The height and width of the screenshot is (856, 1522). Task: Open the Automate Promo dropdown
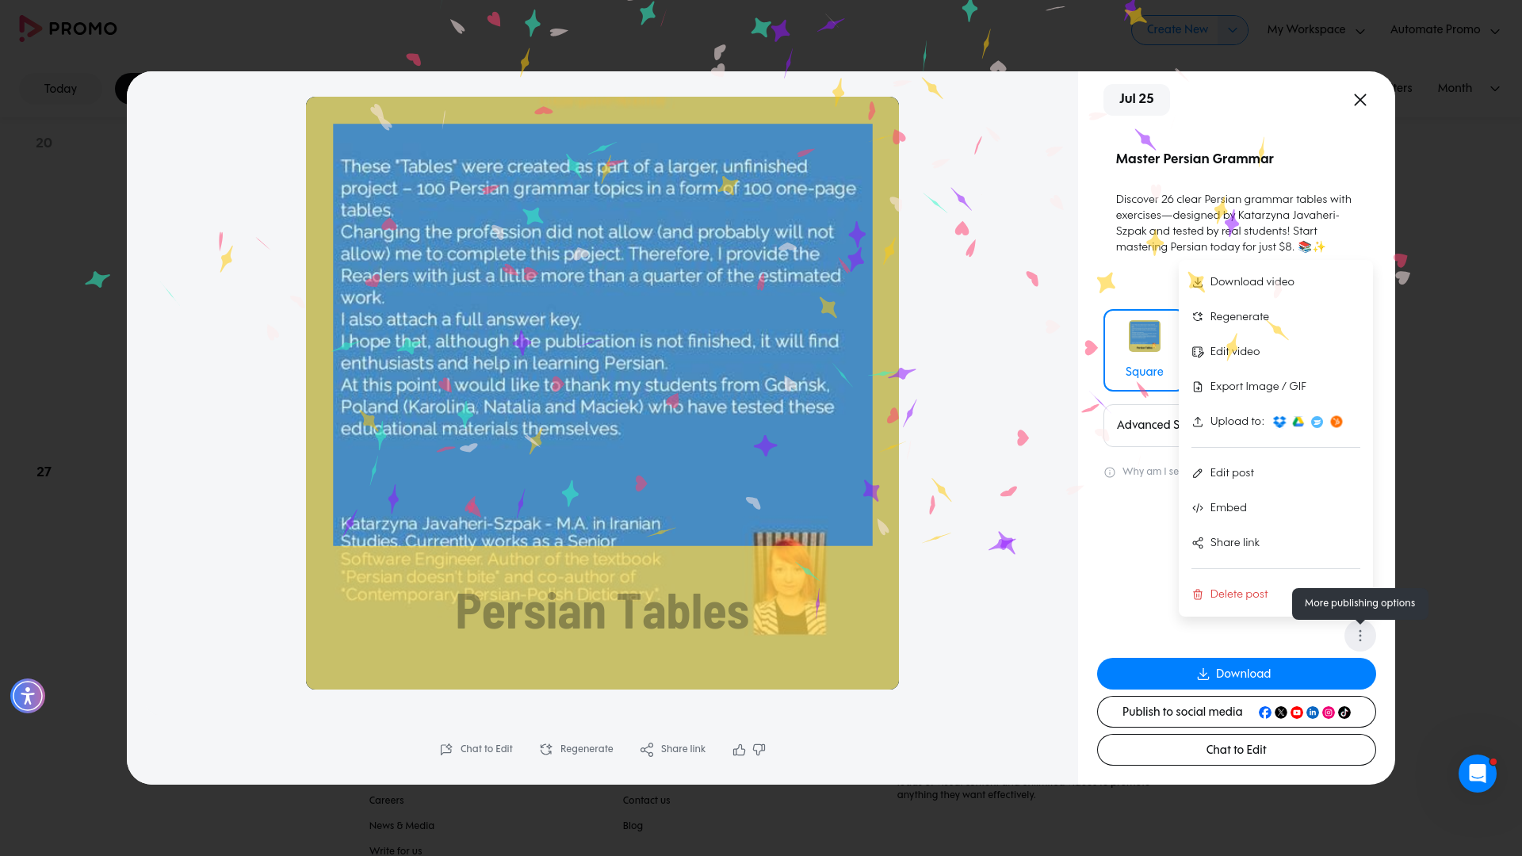[x=1444, y=30]
